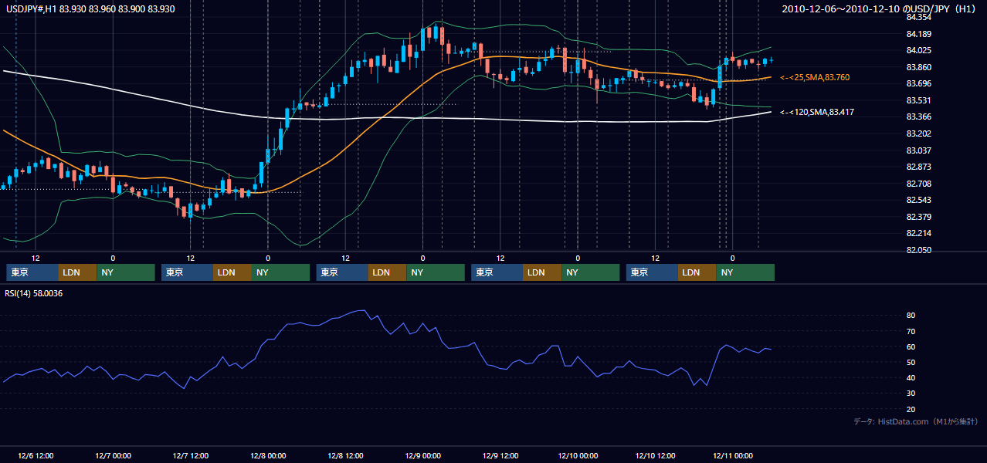The width and height of the screenshot is (987, 463).
Task: Click the 12/7 12:00 time axis label
Action: click(x=190, y=455)
